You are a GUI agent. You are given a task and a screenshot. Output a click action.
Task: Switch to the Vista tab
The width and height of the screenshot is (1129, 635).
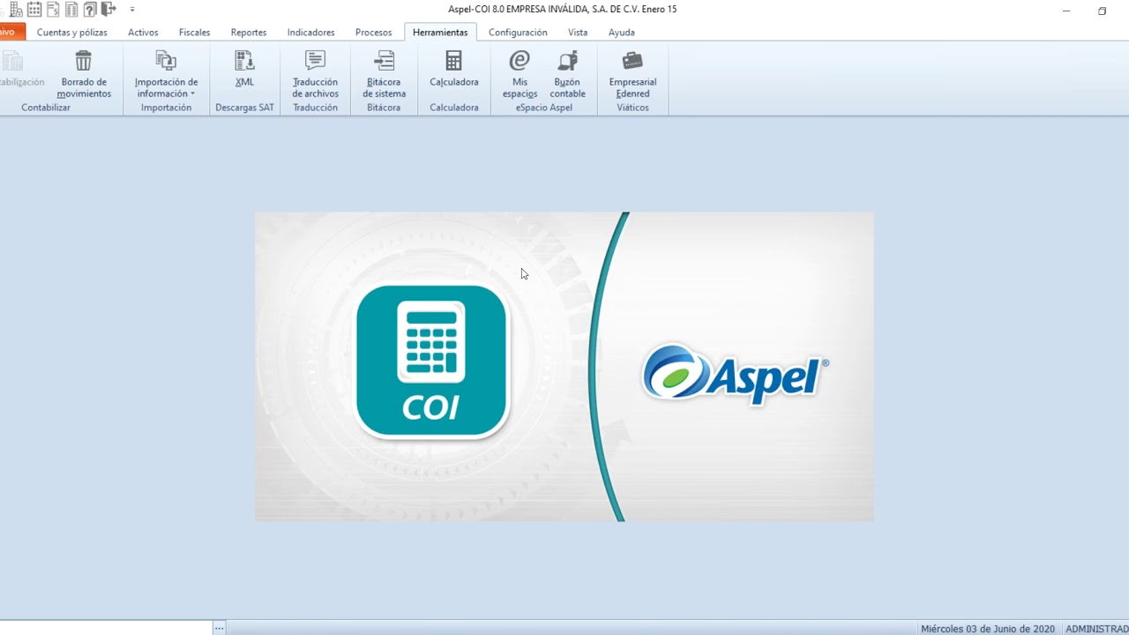[x=578, y=32]
